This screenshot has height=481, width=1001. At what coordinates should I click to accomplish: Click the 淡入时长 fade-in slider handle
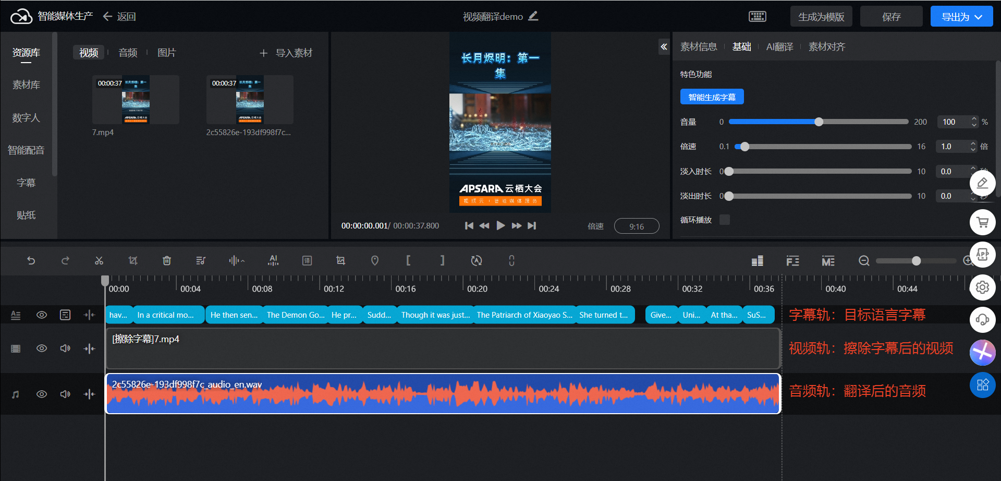729,171
